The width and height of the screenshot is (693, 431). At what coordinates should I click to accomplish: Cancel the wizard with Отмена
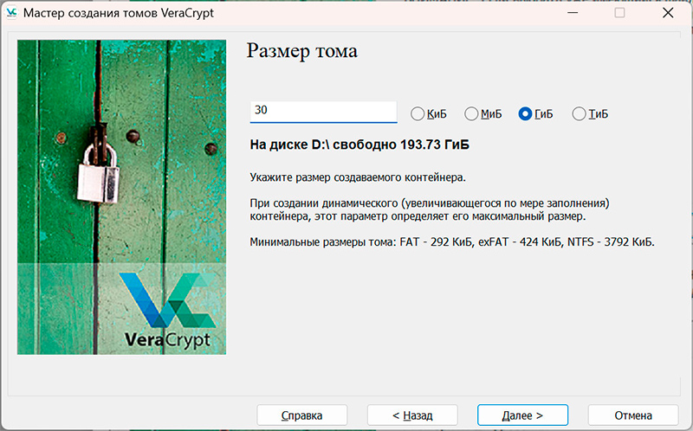[633, 415]
